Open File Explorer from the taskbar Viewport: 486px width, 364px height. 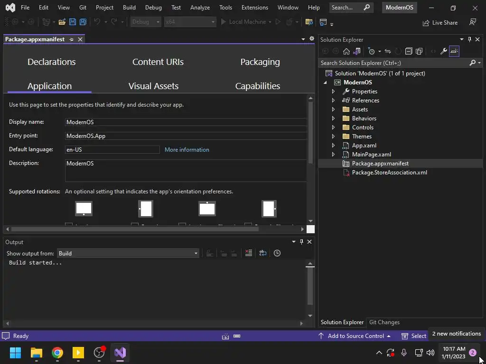click(x=37, y=353)
